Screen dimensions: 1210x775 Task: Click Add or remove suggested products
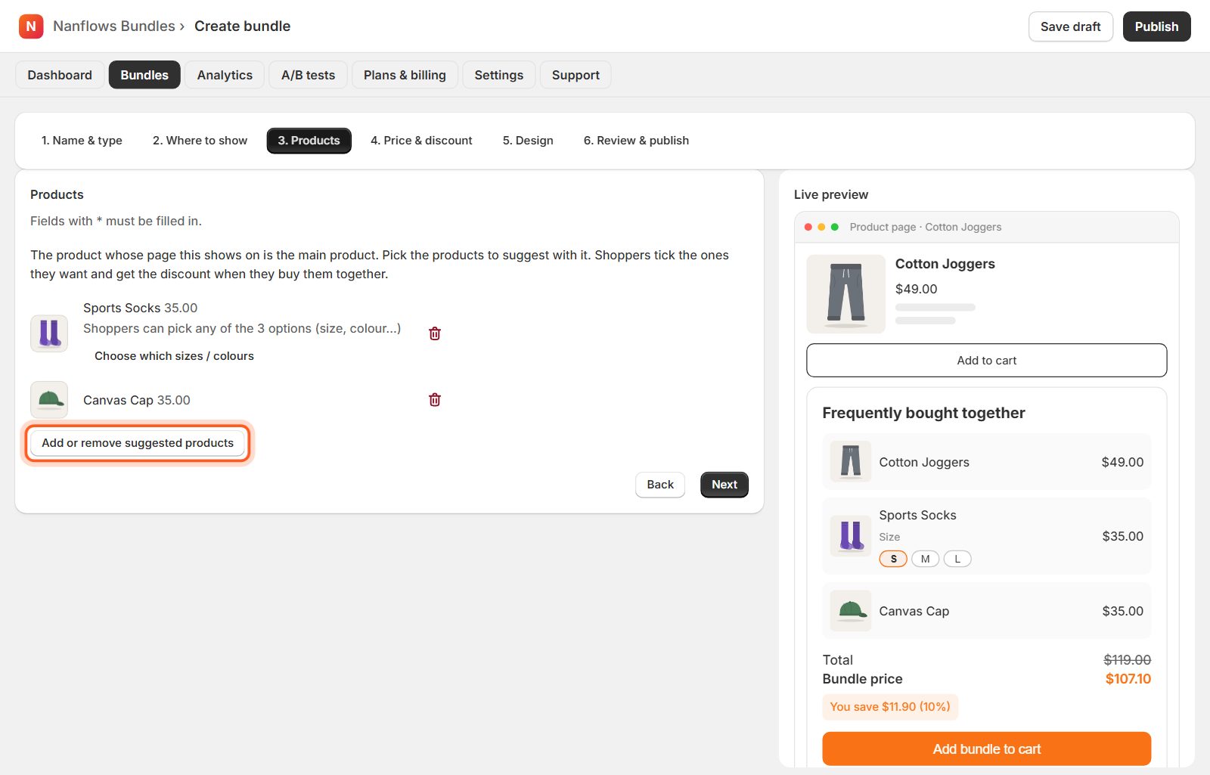(138, 443)
